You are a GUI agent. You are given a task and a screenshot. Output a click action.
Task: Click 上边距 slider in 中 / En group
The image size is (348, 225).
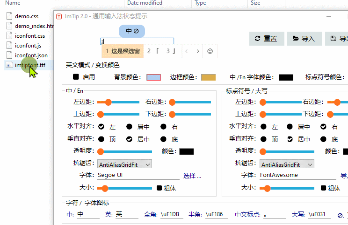pos(118,114)
